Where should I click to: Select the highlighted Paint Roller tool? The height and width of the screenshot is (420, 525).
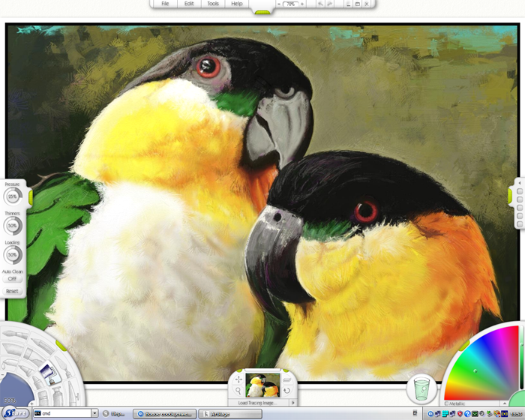(x=49, y=373)
